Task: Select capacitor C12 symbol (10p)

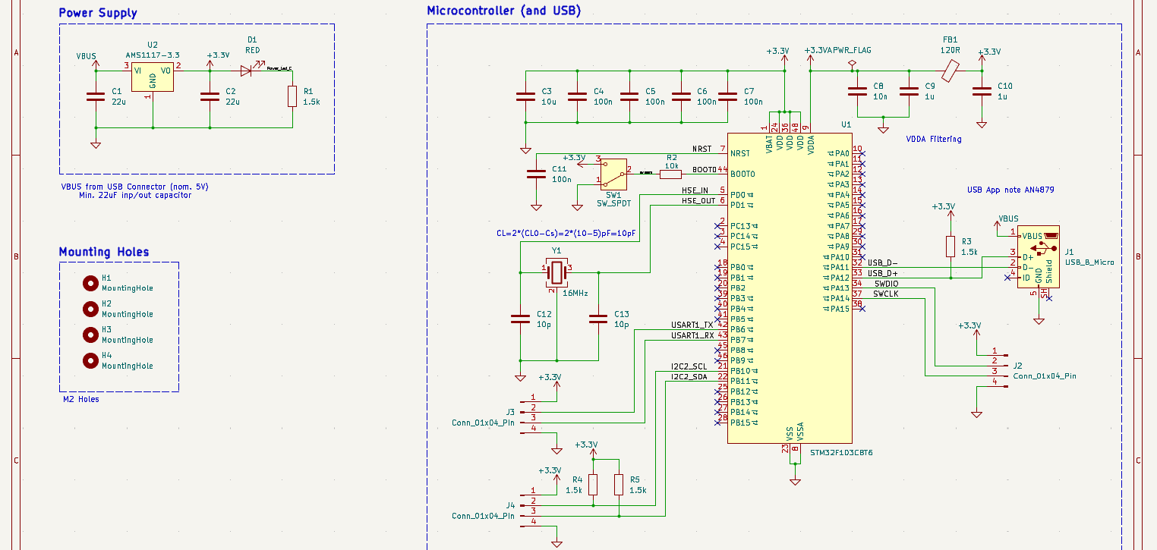Action: click(x=520, y=319)
